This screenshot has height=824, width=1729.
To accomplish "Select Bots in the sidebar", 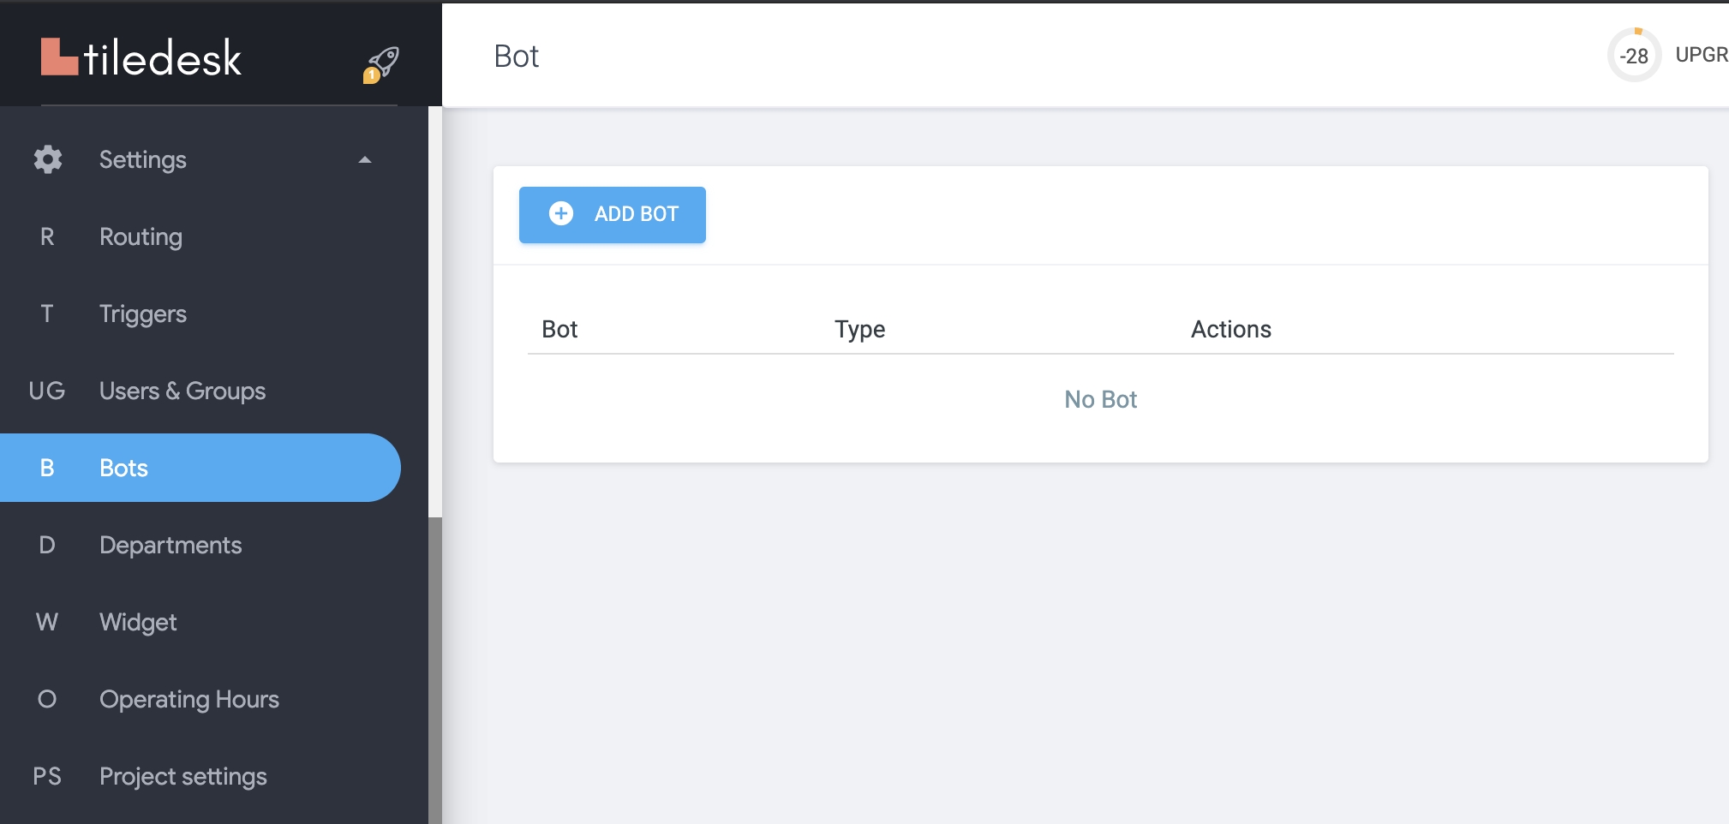I will (x=124, y=468).
